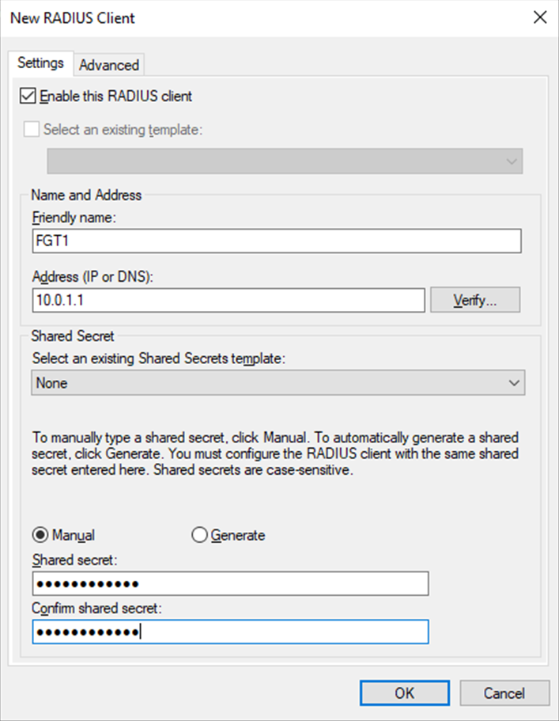This screenshot has height=721, width=559.
Task: Click the Cancel button
Action: coord(505,693)
